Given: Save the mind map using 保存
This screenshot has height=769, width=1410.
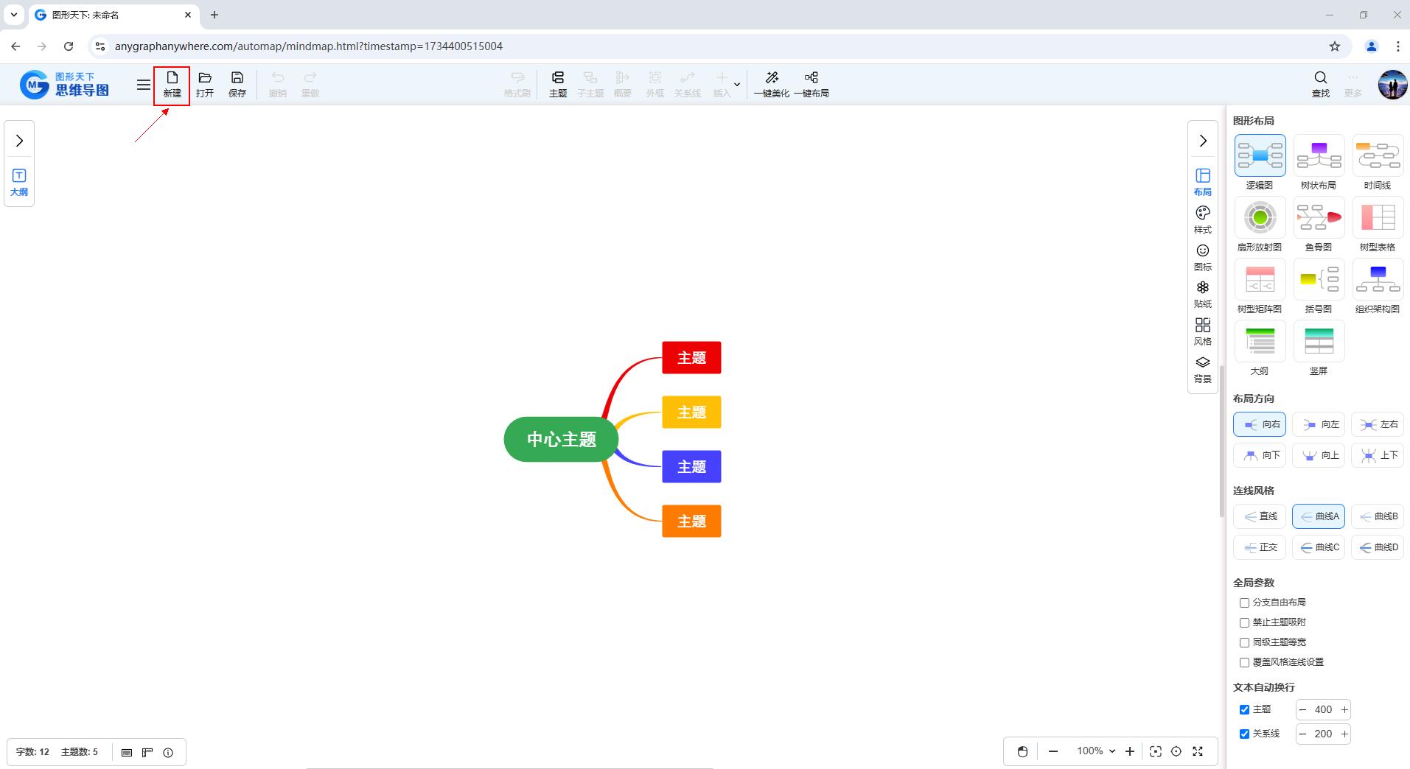Looking at the screenshot, I should [x=237, y=78].
